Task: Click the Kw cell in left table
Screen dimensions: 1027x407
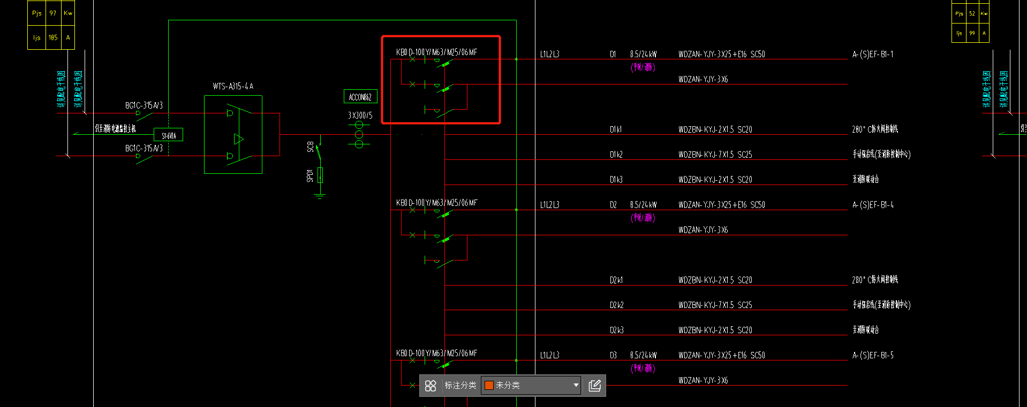Action: (68, 13)
